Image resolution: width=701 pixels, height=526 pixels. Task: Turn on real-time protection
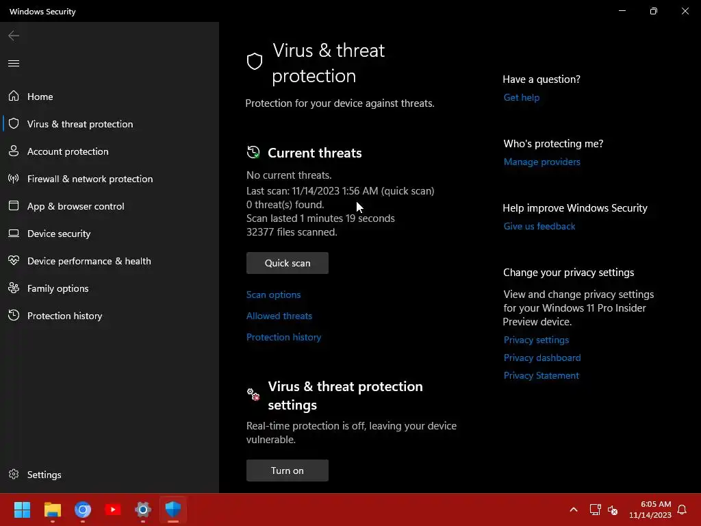[287, 471]
